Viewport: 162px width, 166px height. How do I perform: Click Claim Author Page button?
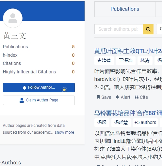coord(39,100)
